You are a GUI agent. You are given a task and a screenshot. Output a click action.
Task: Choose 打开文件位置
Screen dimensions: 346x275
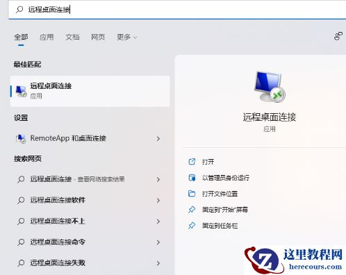click(x=220, y=194)
